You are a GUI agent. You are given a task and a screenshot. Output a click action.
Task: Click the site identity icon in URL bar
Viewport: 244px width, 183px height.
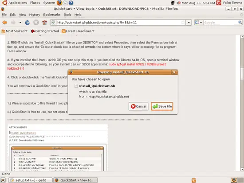pos(53,23)
